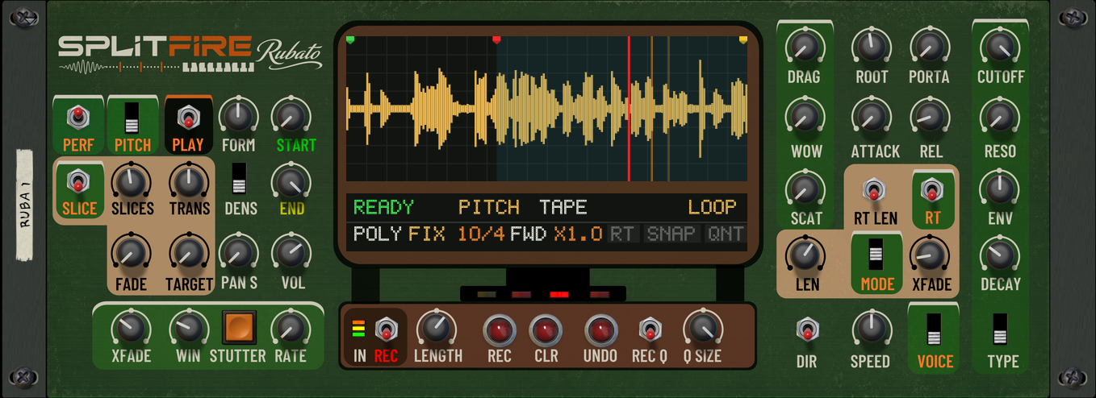1096x398 pixels.
Task: Click the red marker above waveform
Action: [496, 39]
